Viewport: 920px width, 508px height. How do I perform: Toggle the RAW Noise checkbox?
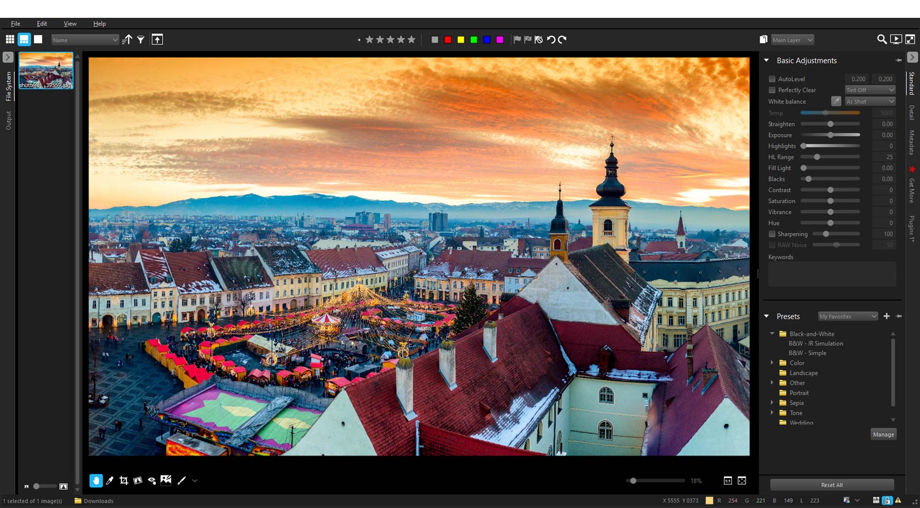pos(772,245)
